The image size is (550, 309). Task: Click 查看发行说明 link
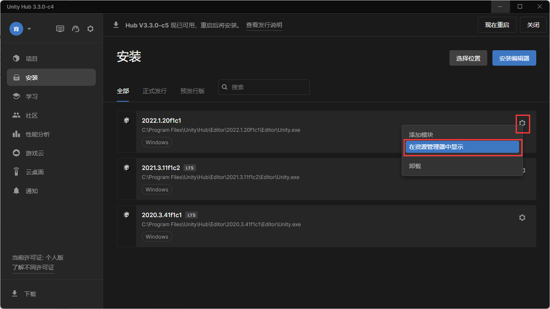(x=264, y=25)
